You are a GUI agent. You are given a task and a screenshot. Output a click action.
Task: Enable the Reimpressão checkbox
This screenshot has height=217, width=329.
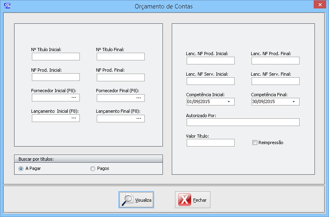click(254, 143)
